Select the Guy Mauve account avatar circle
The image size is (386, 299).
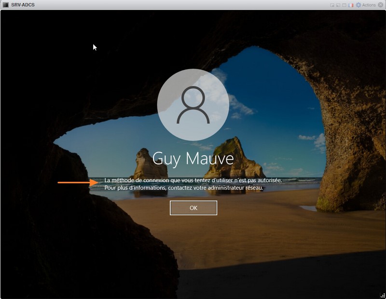pyautogui.click(x=193, y=104)
